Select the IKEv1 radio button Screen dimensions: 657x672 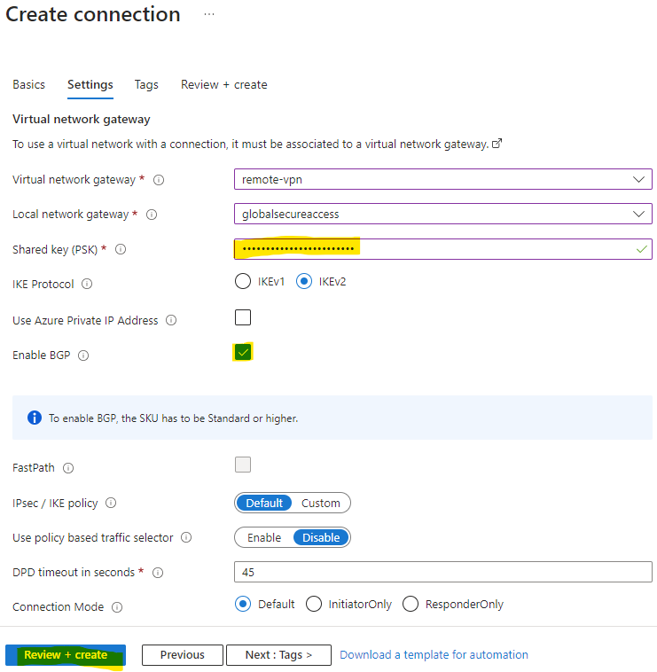click(x=243, y=282)
